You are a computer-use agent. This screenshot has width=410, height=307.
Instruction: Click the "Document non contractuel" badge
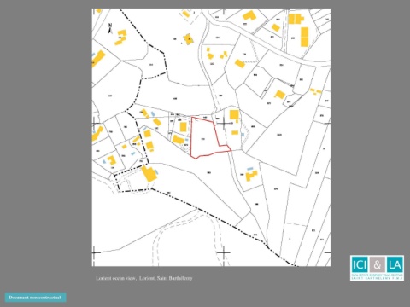tap(35, 298)
